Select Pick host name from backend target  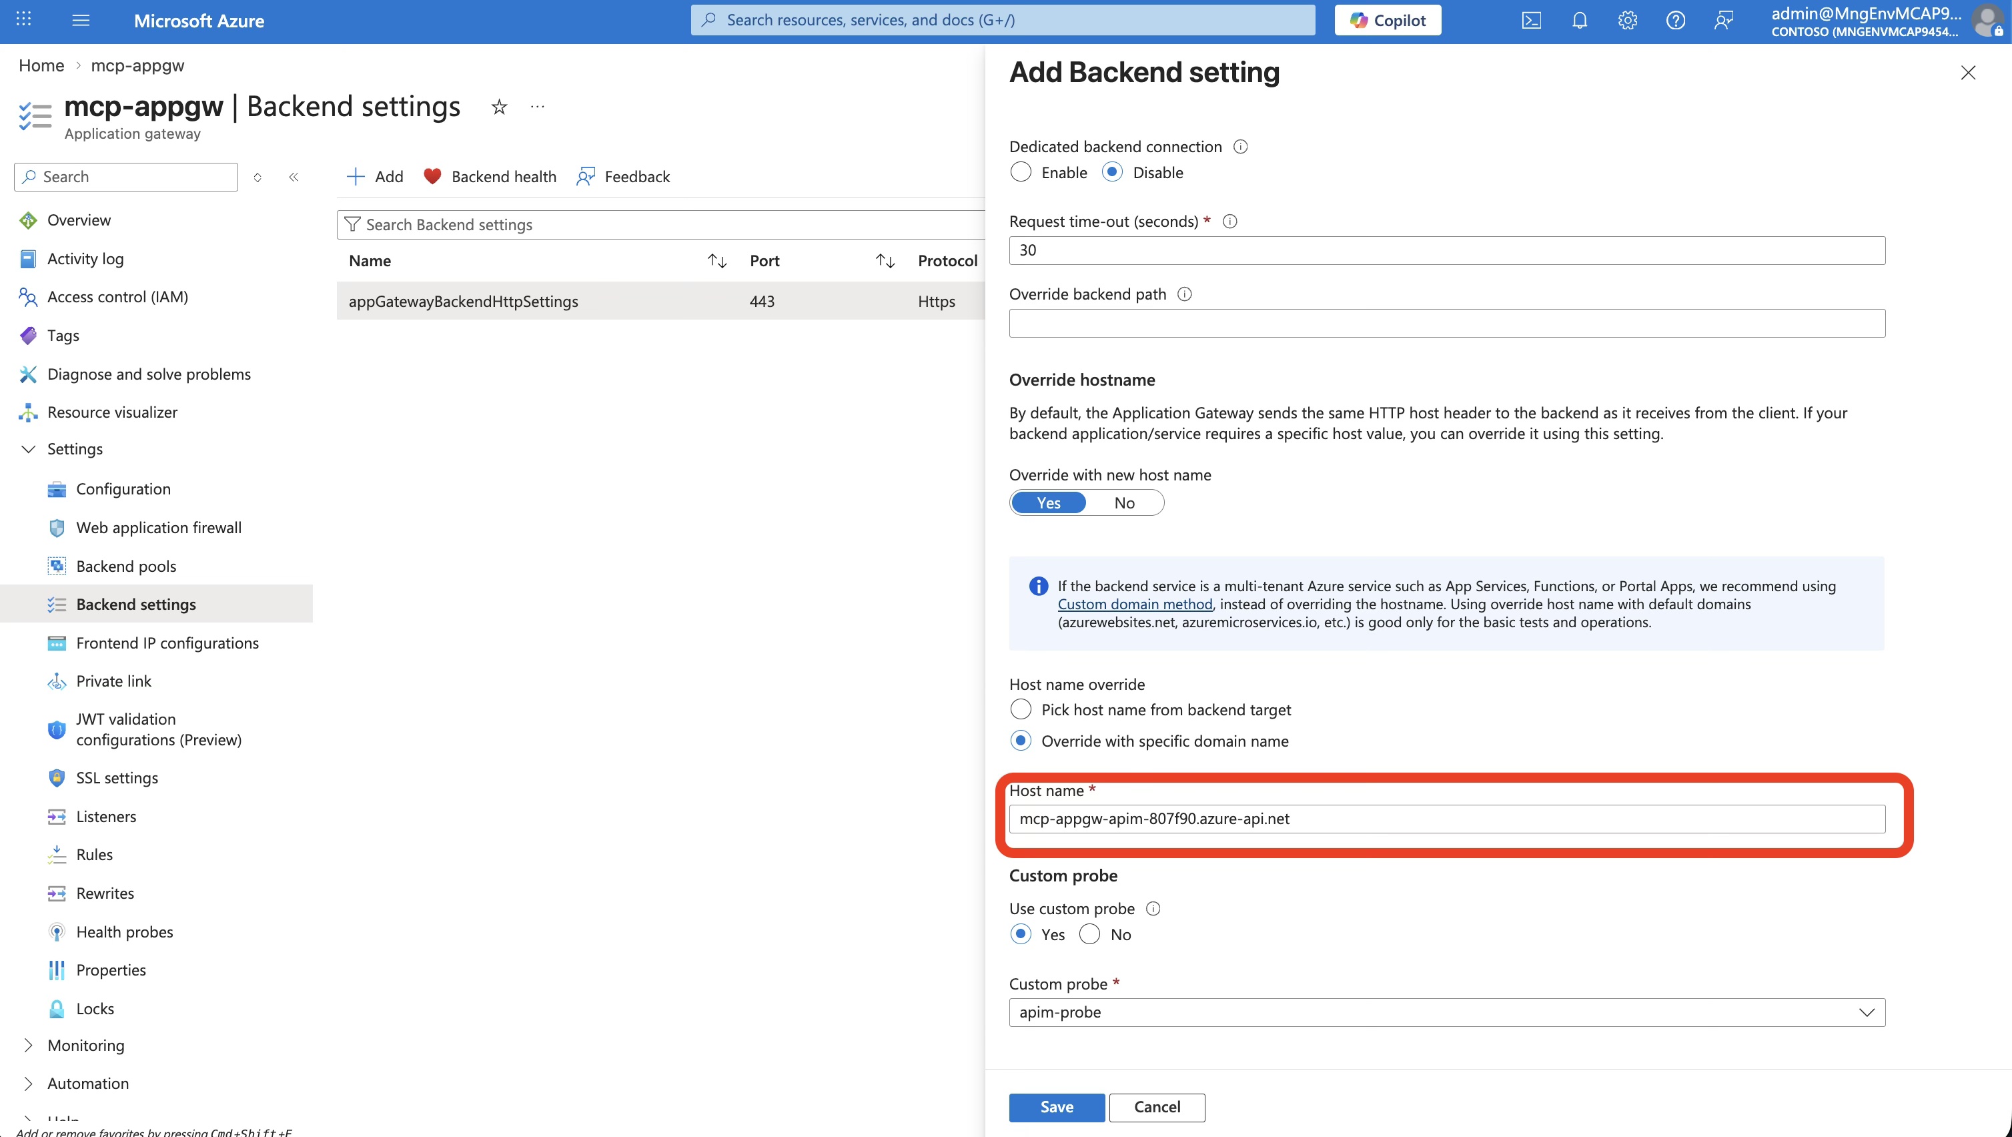pos(1021,709)
